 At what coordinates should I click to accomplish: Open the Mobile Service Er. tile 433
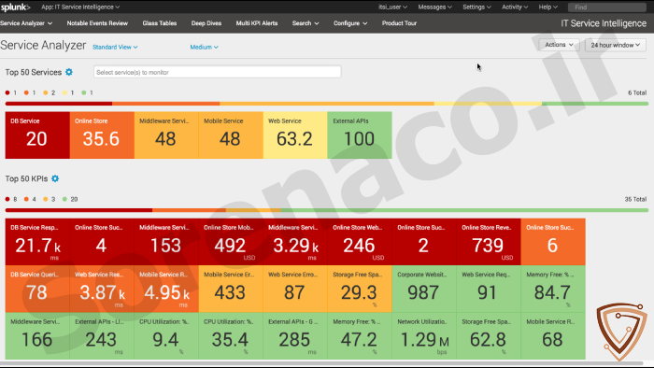pos(231,289)
